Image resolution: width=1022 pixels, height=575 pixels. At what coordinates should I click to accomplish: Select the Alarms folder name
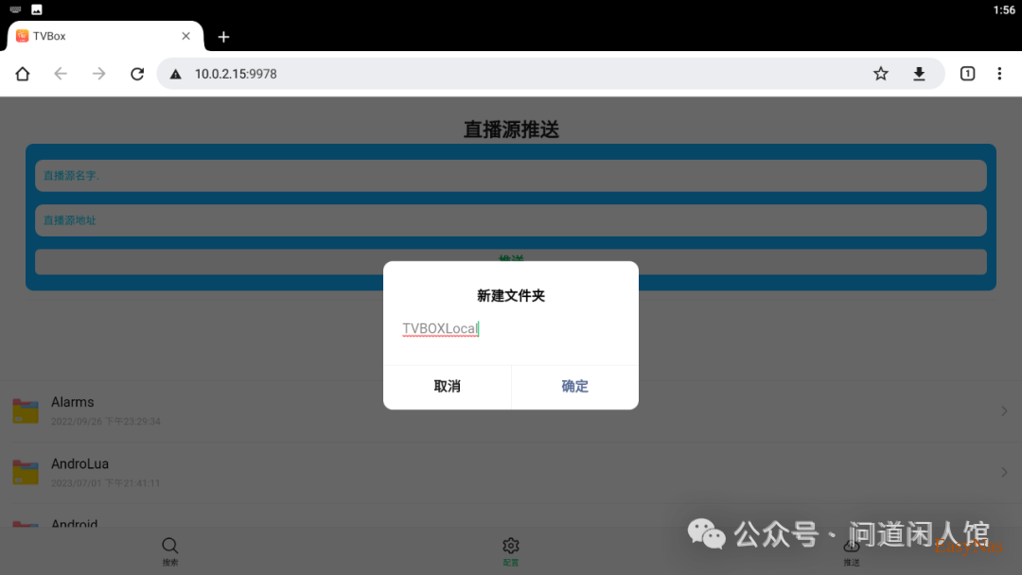click(x=72, y=402)
